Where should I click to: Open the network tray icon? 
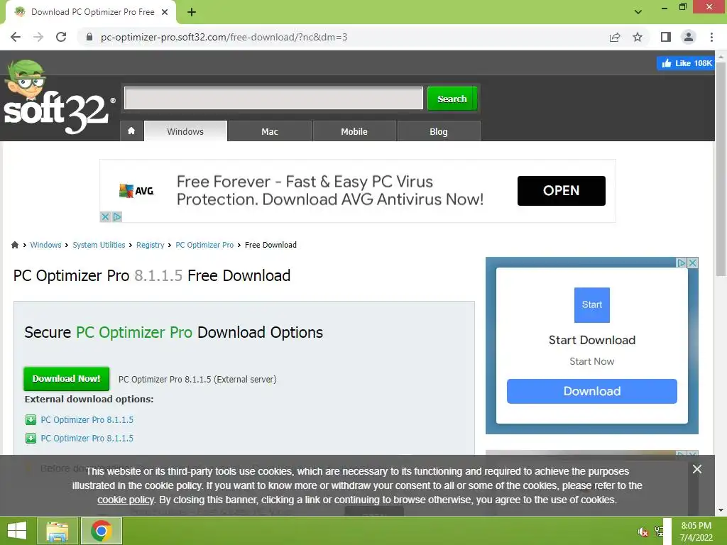(x=658, y=531)
